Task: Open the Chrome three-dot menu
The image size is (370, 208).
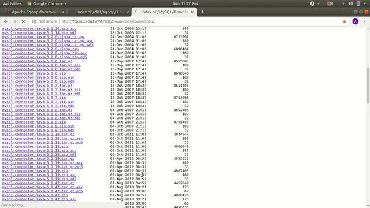Action: click(364, 21)
